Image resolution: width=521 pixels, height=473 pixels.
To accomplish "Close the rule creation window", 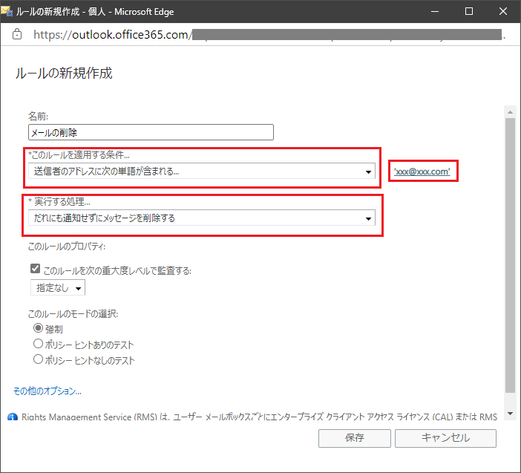I will coord(503,11).
